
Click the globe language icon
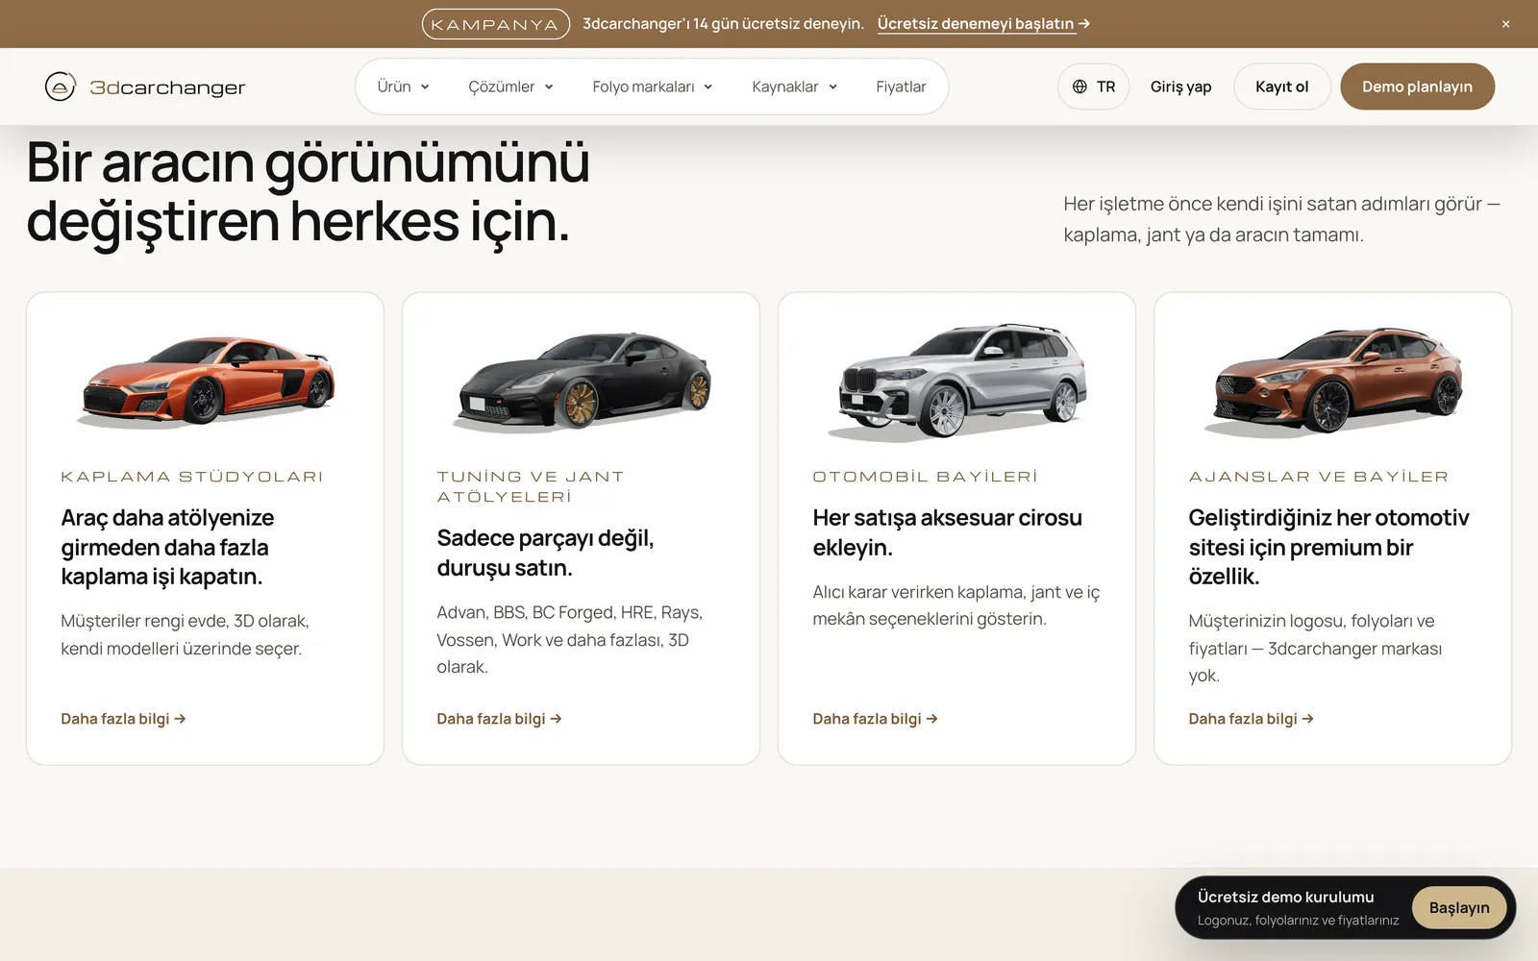coord(1079,86)
